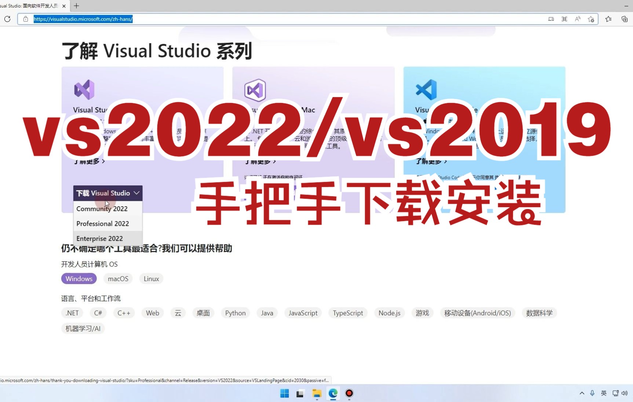
Task: Open the Favorites list icon
Action: point(608,19)
